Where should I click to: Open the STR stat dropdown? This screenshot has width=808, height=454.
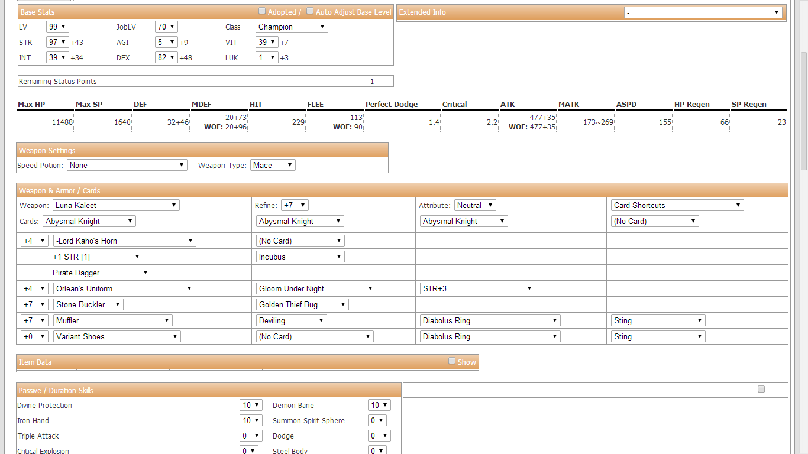[x=57, y=42]
